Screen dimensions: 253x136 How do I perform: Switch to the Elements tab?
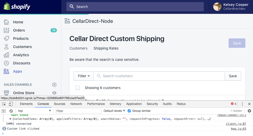click(26, 104)
